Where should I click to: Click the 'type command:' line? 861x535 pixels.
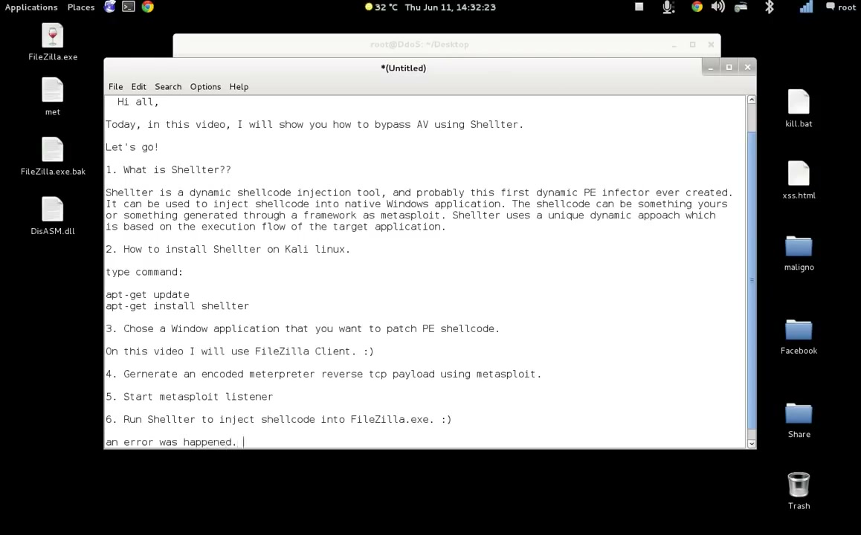(x=143, y=272)
